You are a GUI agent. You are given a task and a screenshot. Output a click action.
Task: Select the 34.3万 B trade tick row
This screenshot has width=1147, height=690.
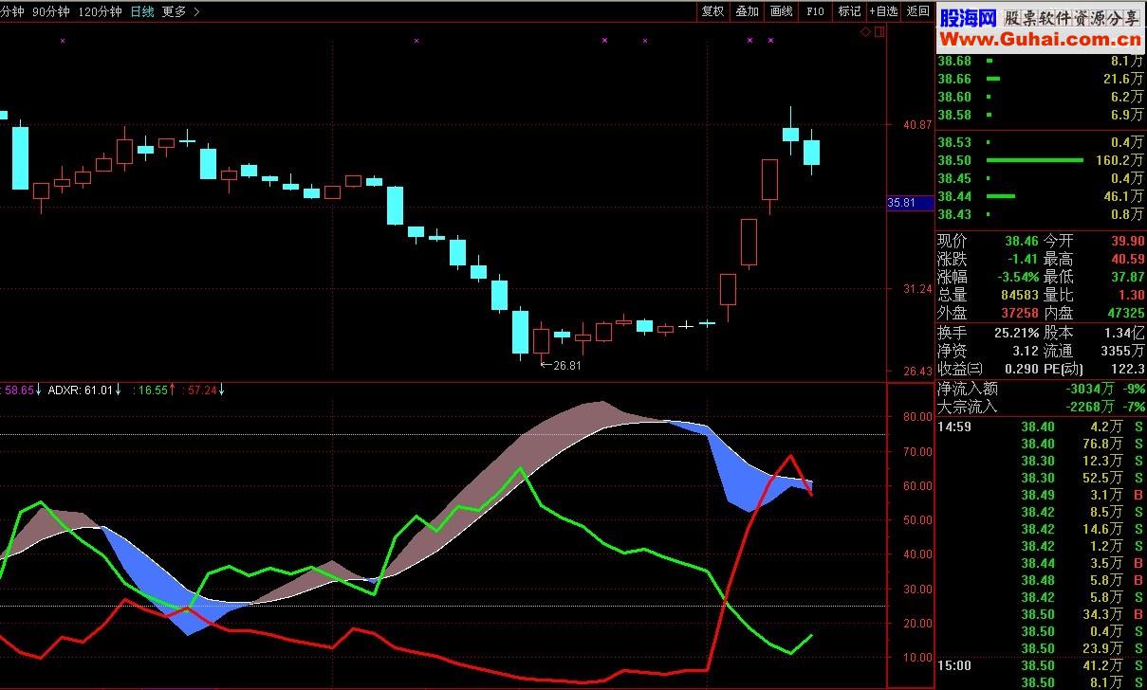click(x=1041, y=614)
